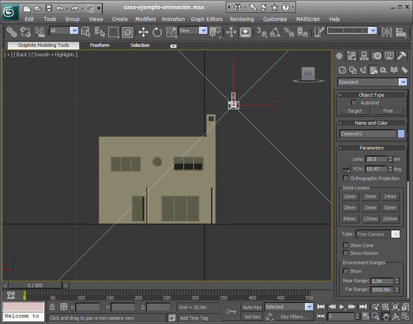Select the Geometry creation category icon
The width and height of the screenshot is (413, 324).
point(342,69)
